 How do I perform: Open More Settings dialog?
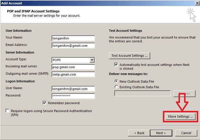(x=181, y=116)
